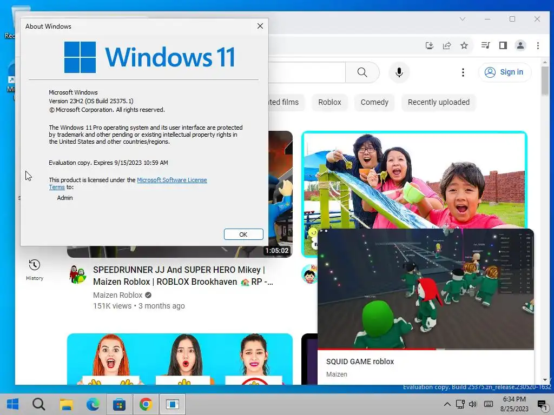The image size is (554, 415).
Task: Click the SQUID GAME roblox title
Action: 360,362
